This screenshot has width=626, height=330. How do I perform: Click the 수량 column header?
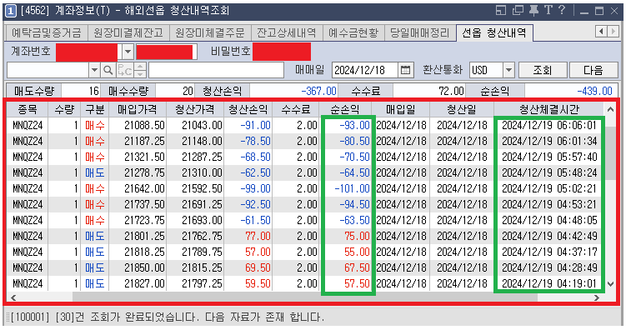click(64, 109)
